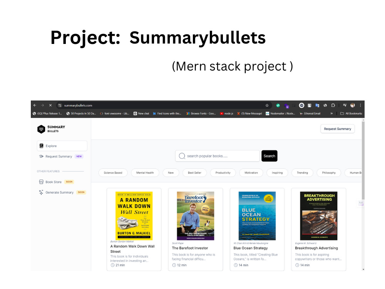Image resolution: width=385 pixels, height=289 pixels.
Task: Click the browser back arrow
Action: (35, 105)
